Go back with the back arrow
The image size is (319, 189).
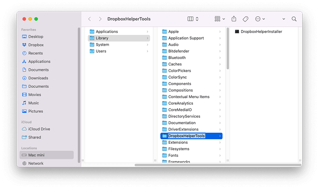[89, 19]
